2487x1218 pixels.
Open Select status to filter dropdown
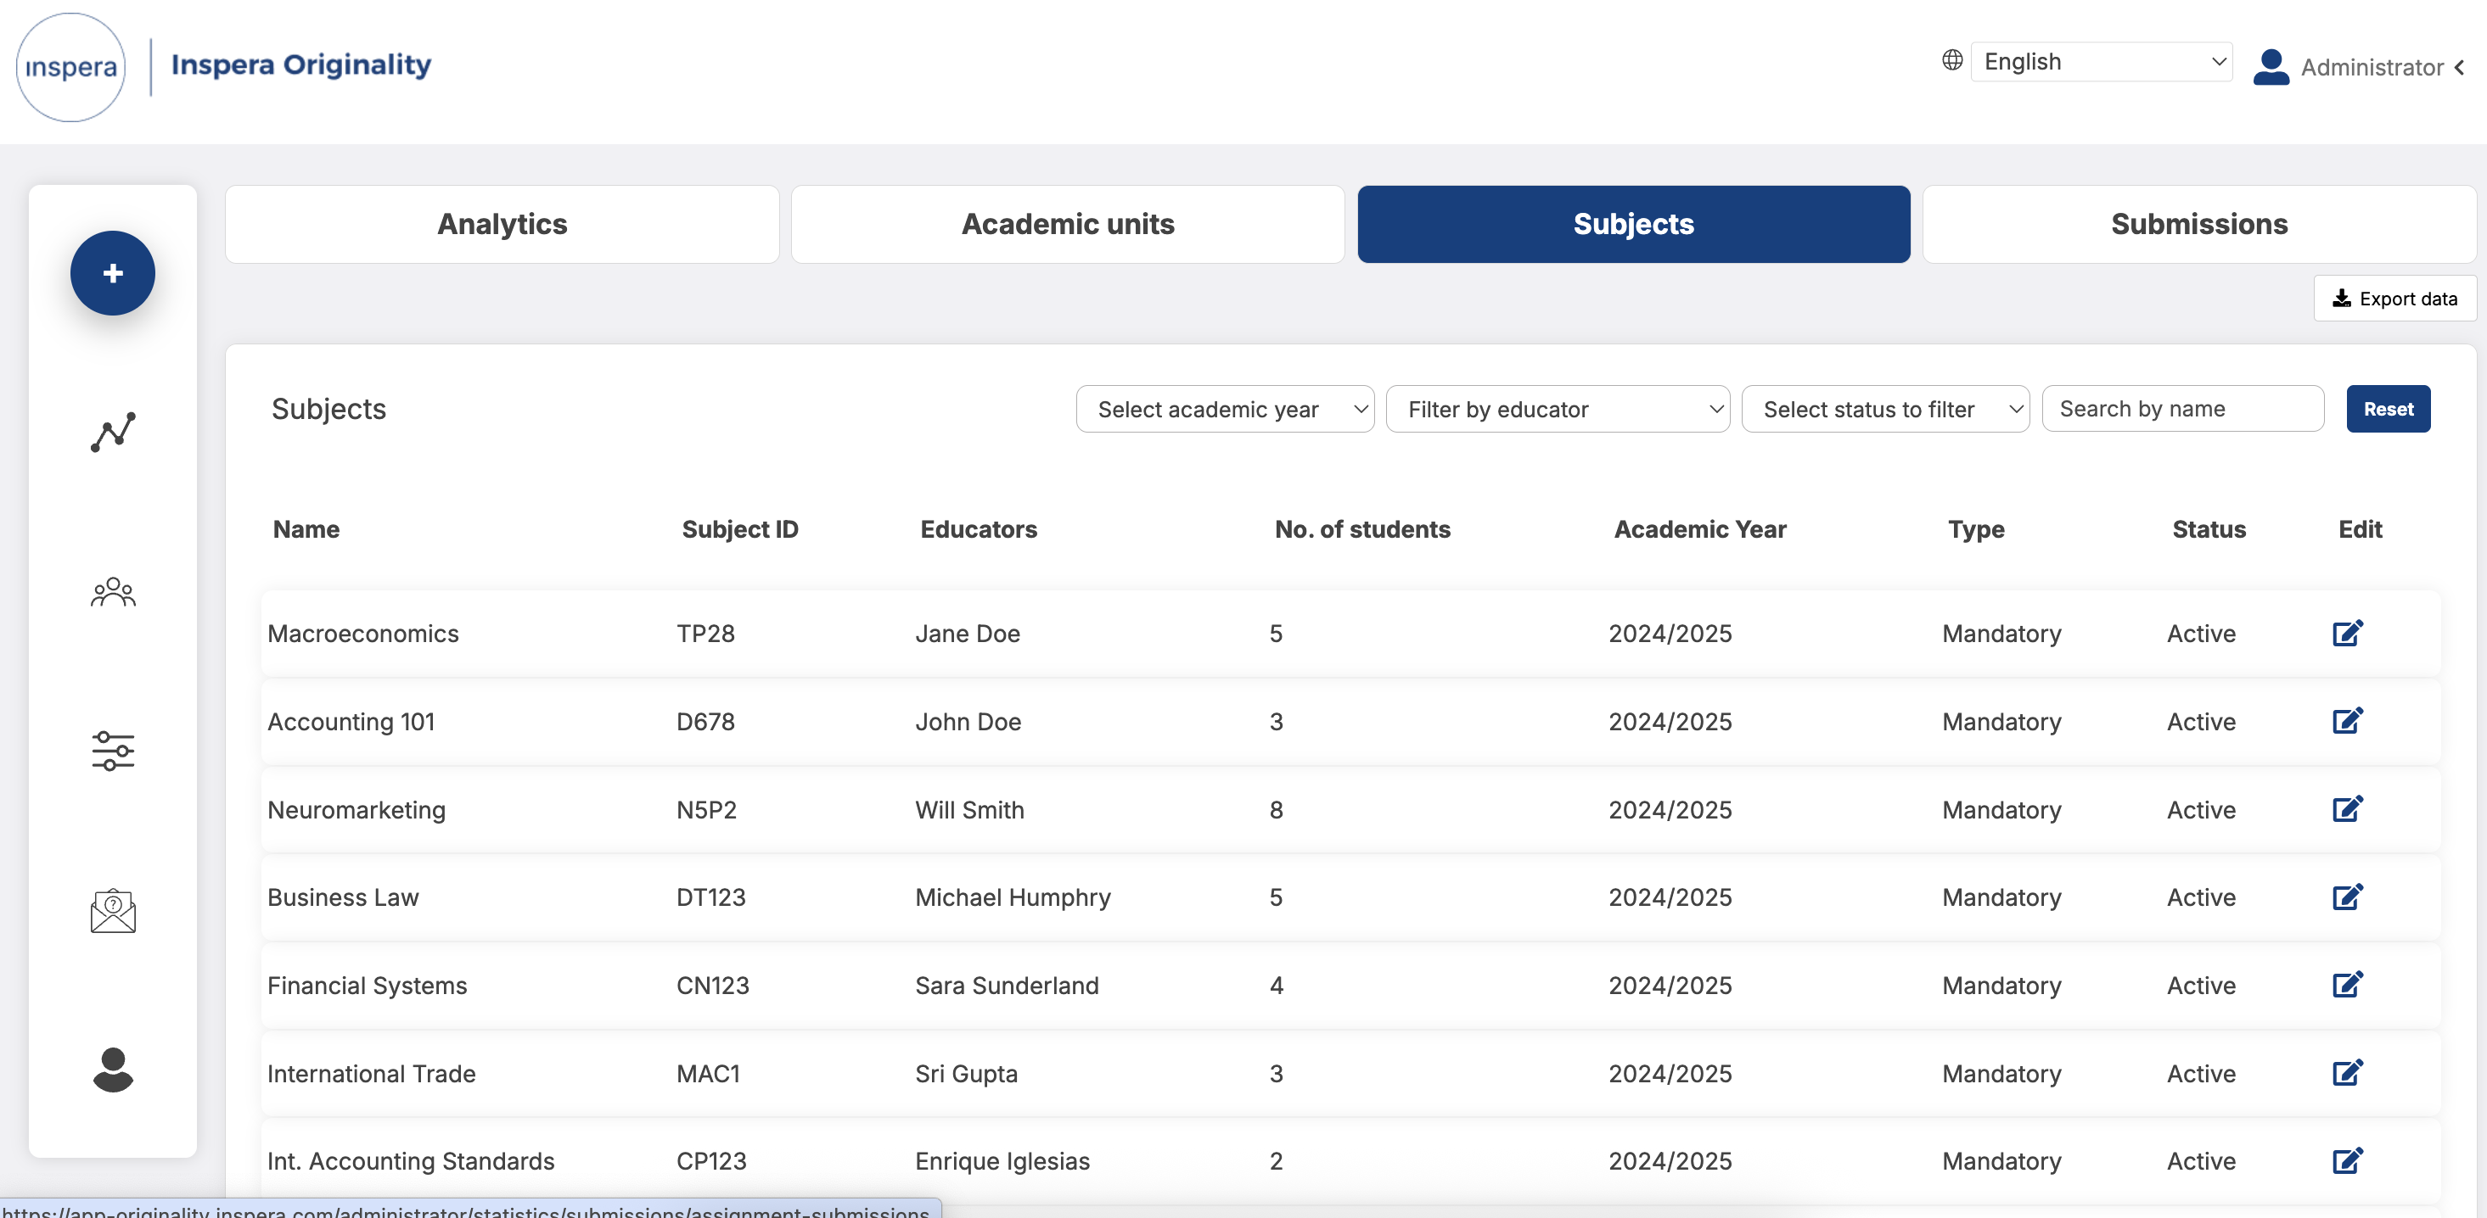[1884, 409]
